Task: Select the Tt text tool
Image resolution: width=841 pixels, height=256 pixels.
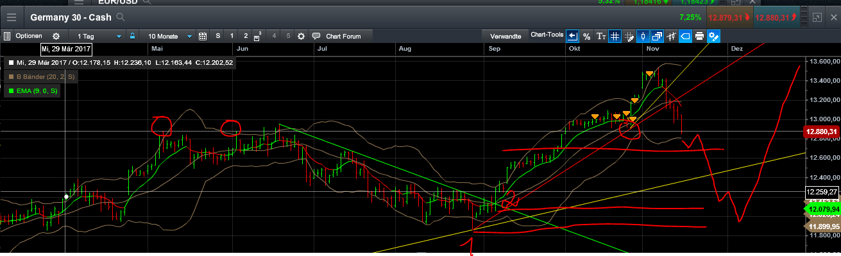Action: pyautogui.click(x=601, y=36)
